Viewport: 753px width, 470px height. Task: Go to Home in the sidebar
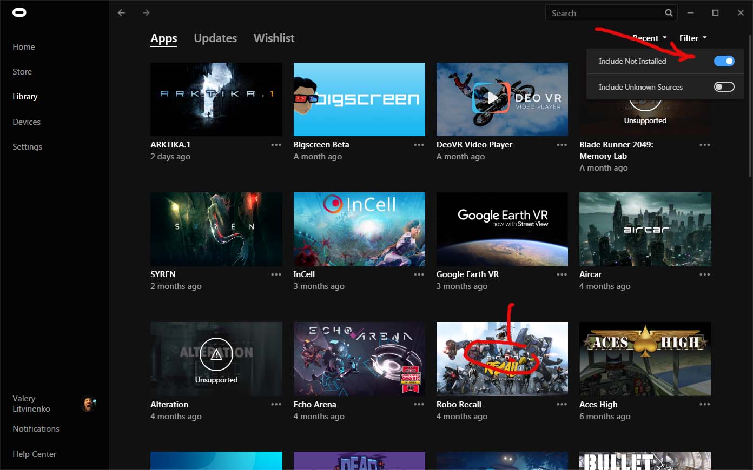(x=24, y=47)
